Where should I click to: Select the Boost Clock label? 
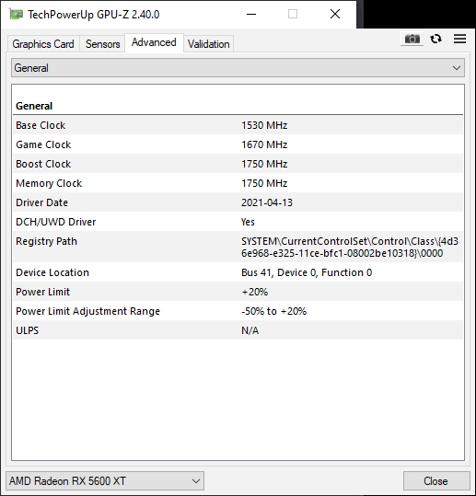pos(43,164)
